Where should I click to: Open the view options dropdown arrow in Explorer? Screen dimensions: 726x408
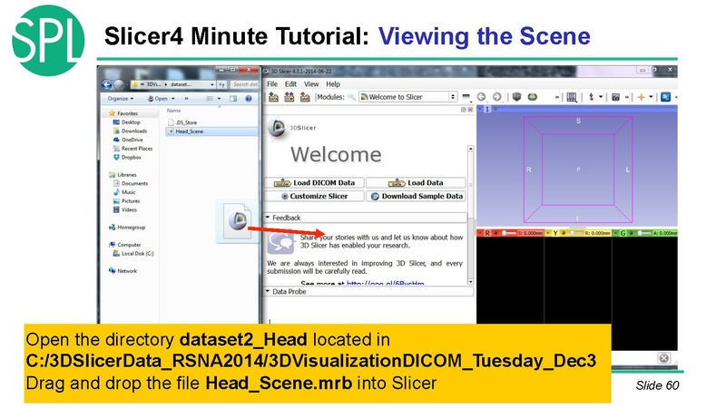[x=219, y=99]
